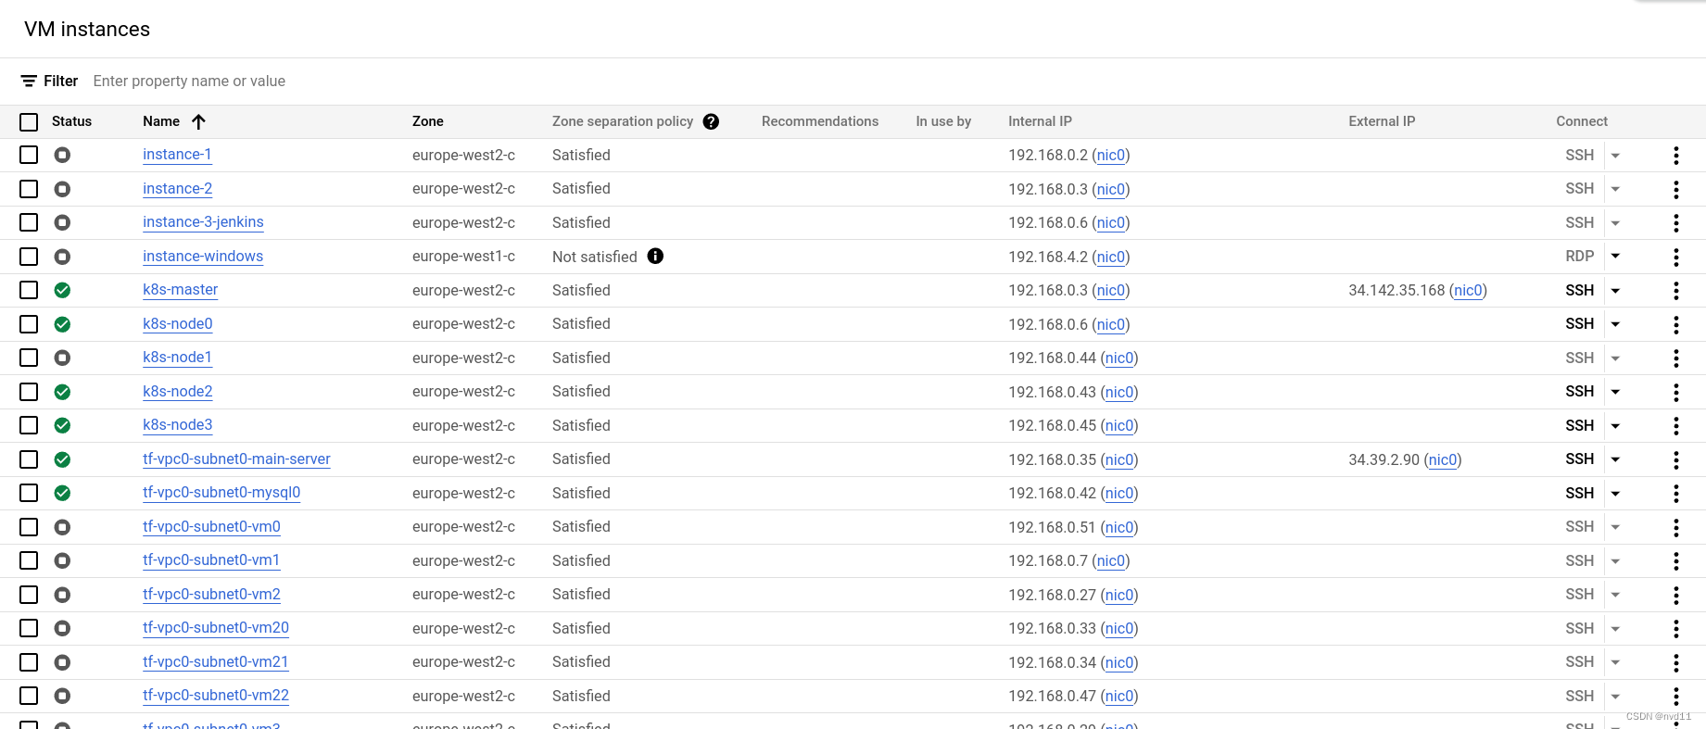Image resolution: width=1706 pixels, height=729 pixels.
Task: Open more actions for instance-windows
Action: tap(1675, 257)
